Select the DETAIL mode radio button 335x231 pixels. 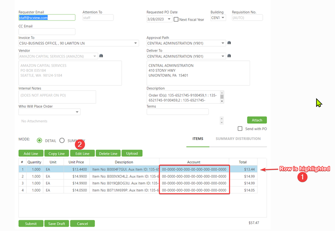pyautogui.click(x=39, y=140)
